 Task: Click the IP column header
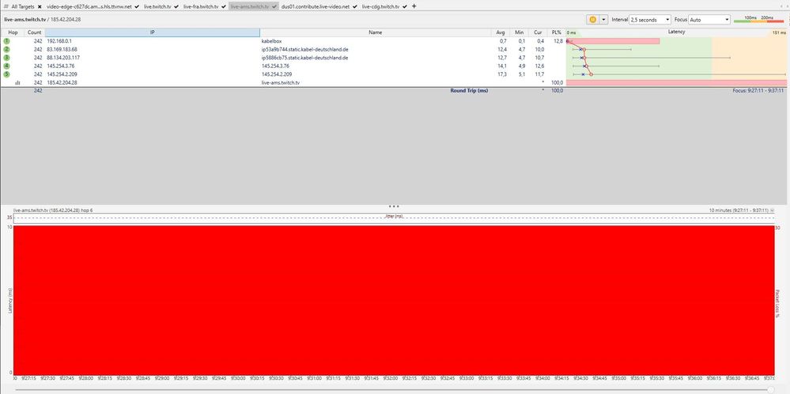coord(152,32)
